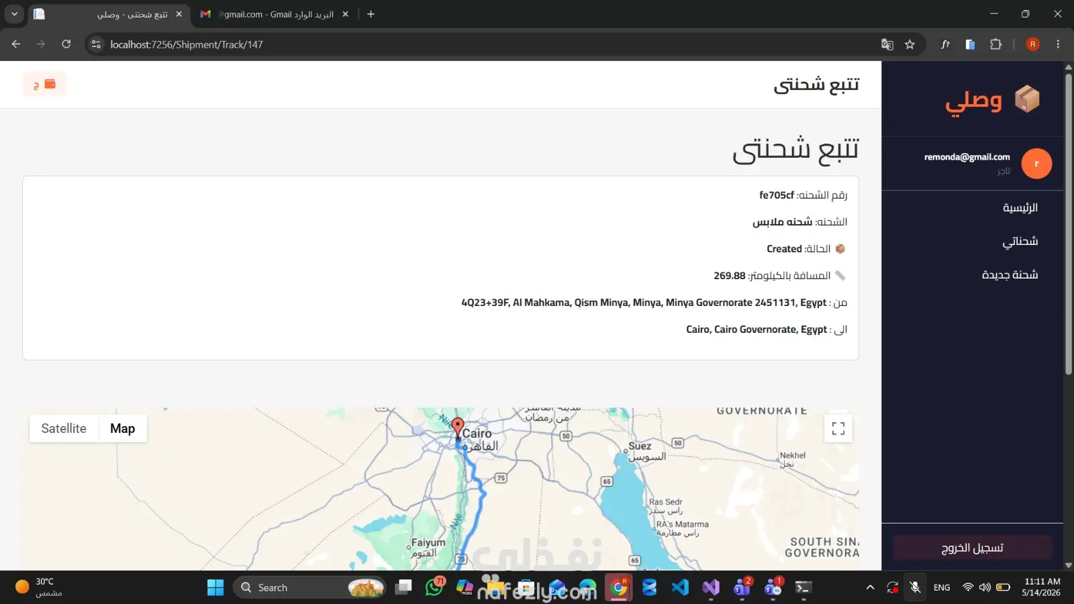This screenshot has height=604, width=1074.
Task: Open Chrome three-dot menu
Action: coord(1058,44)
